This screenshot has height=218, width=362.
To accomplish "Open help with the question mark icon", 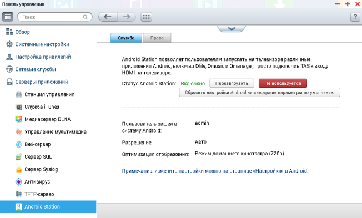I will [x=355, y=17].
